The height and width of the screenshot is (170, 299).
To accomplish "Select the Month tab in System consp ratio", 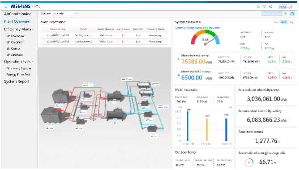I will (x=283, y=22).
